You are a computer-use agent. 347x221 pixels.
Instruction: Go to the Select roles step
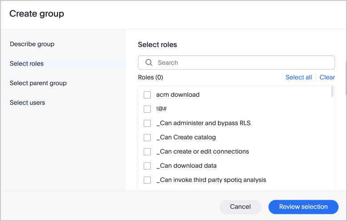pyautogui.click(x=27, y=64)
